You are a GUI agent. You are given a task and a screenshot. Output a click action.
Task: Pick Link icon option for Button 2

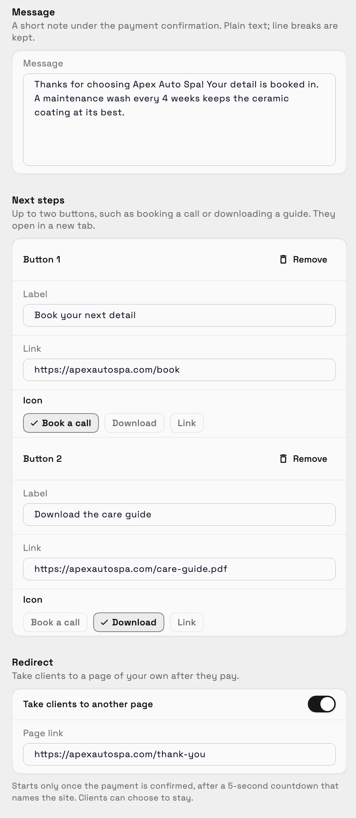click(x=187, y=622)
